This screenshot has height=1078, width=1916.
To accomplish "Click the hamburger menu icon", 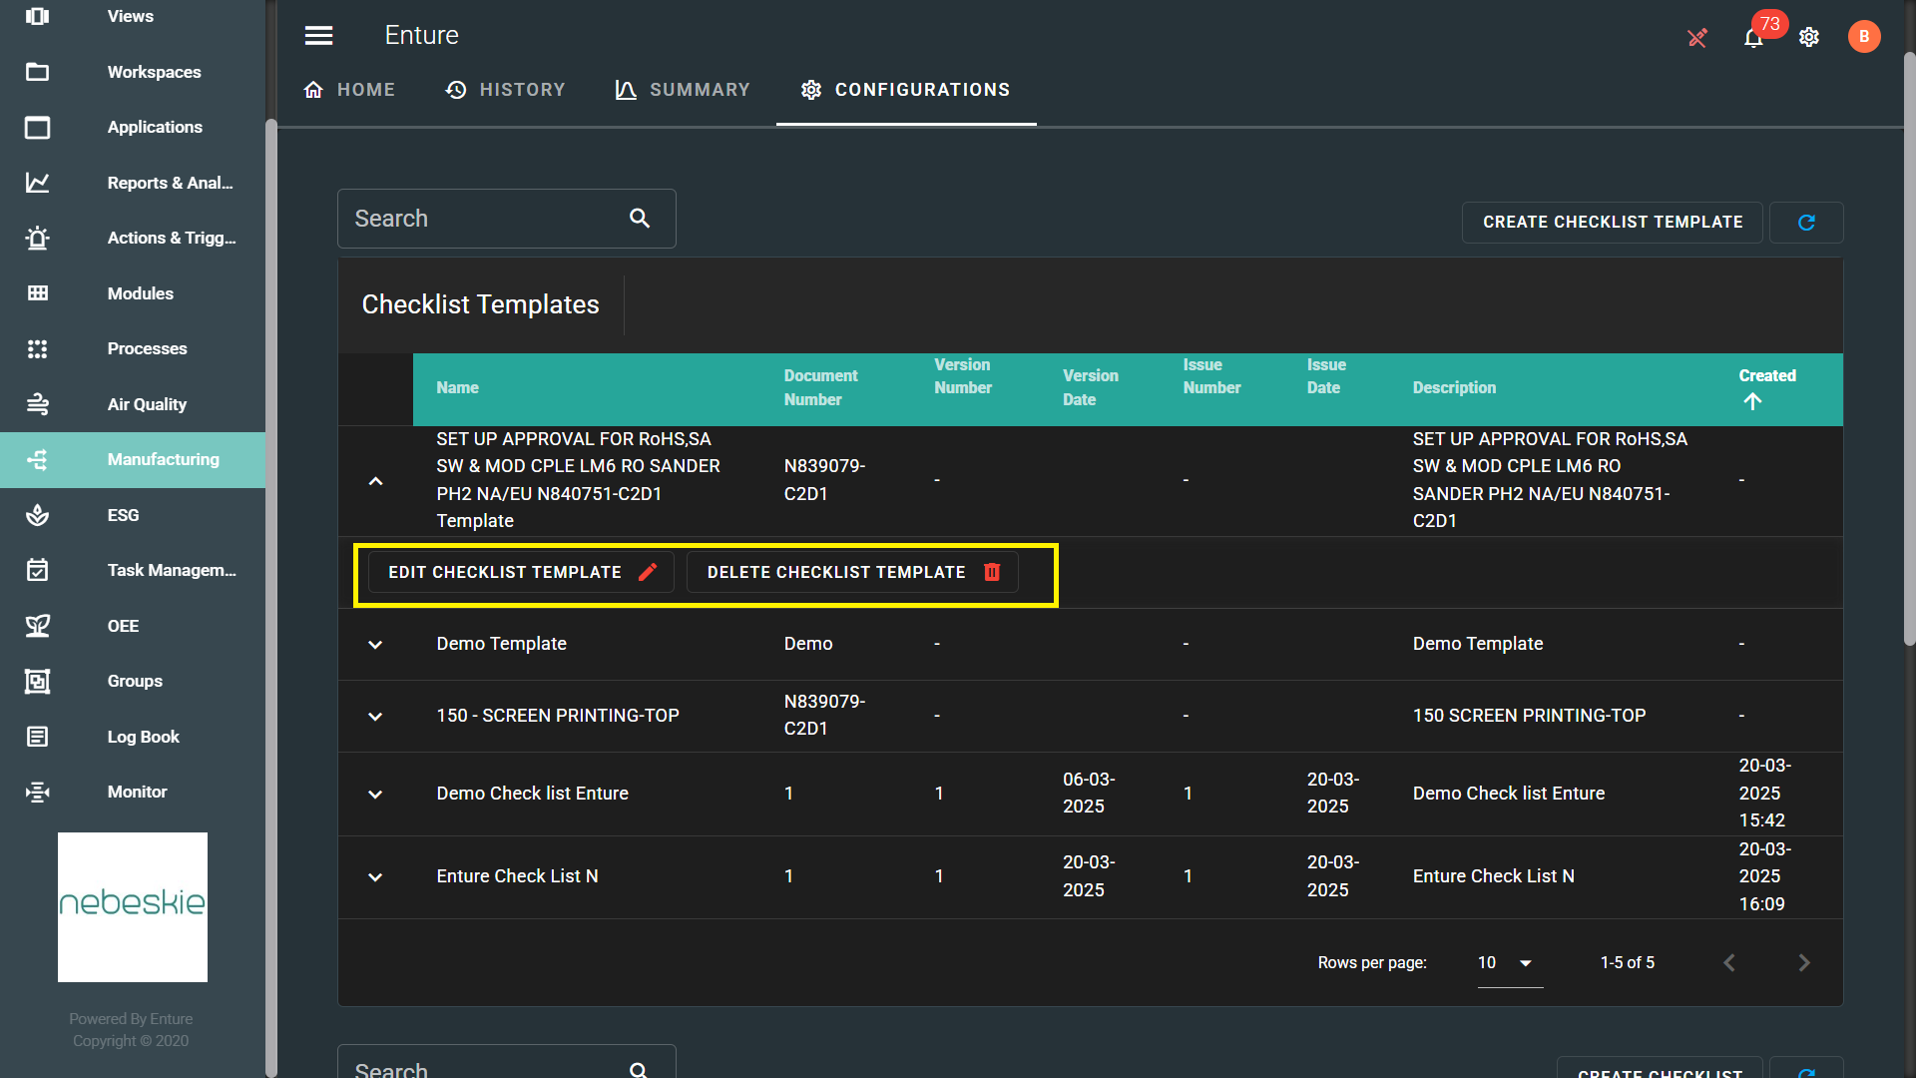I will [x=318, y=36].
